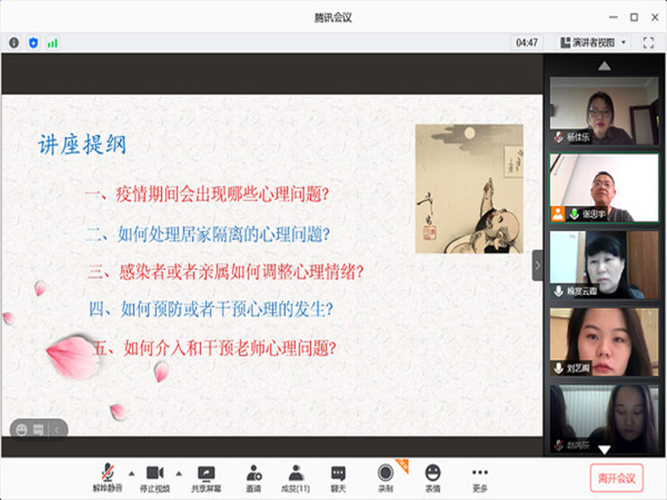Click outline item 二、如何处理居家隔离的心理问题?
The width and height of the screenshot is (667, 500).
pos(208,234)
